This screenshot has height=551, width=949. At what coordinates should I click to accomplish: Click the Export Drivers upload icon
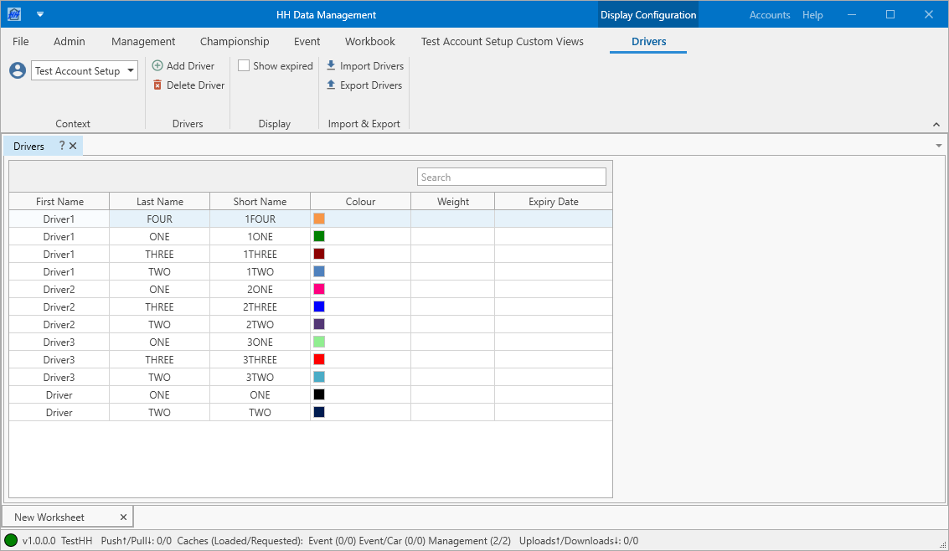331,85
